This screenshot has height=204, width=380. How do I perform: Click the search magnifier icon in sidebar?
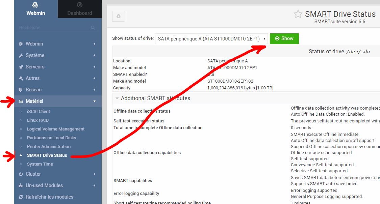tap(93, 28)
